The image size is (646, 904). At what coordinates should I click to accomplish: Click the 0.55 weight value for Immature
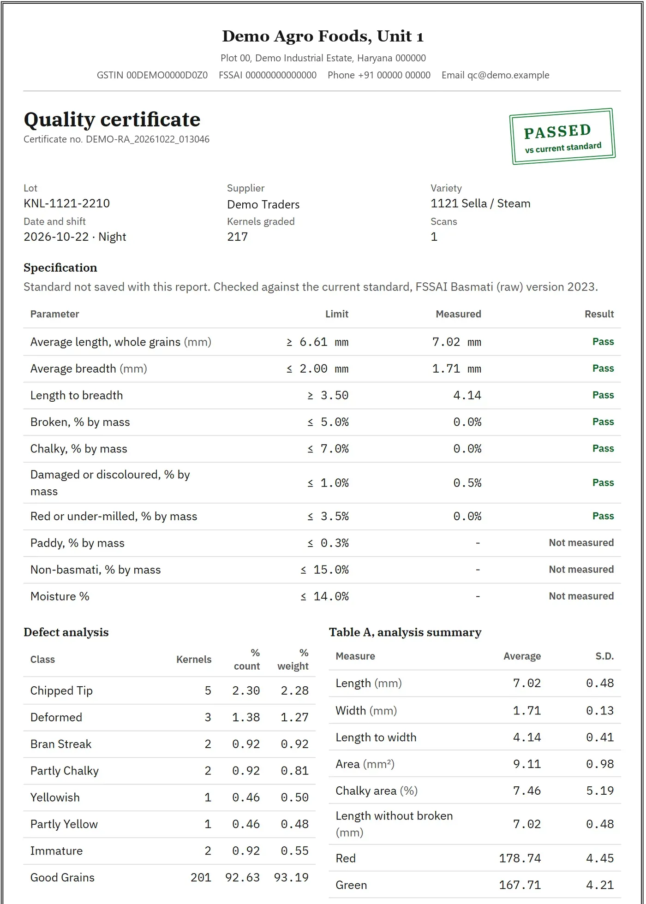[x=294, y=851]
